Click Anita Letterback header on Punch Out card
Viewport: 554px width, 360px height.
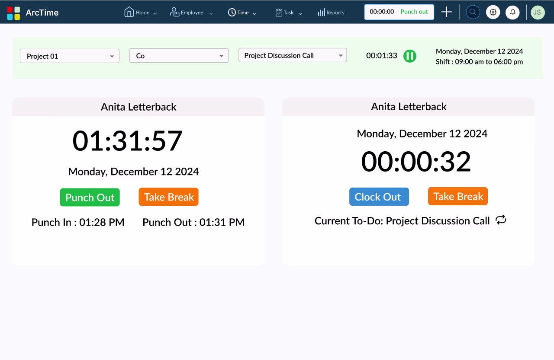tap(138, 107)
